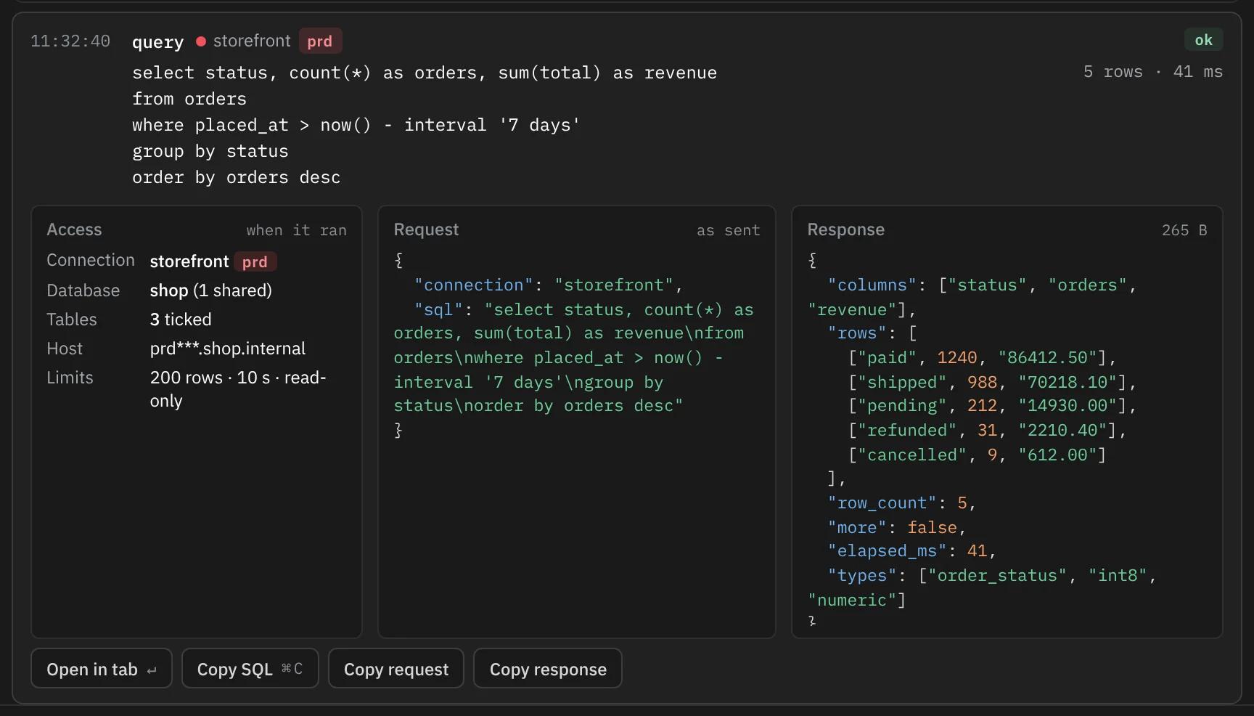Click the "types" line in the response

pyautogui.click(x=982, y=588)
